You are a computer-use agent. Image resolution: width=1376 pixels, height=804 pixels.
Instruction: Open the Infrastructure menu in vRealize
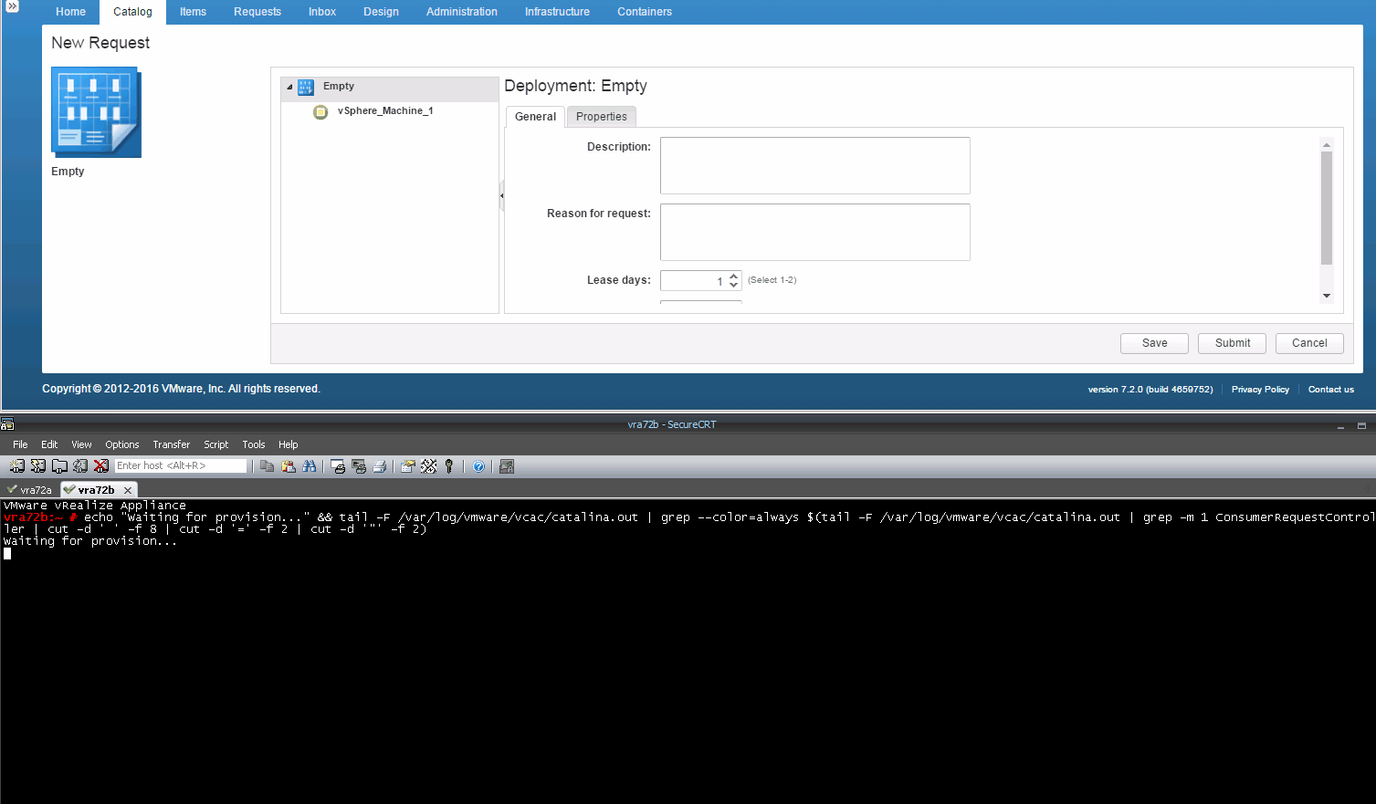coord(557,12)
